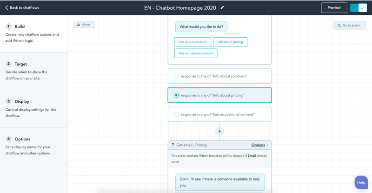Click text "Decide when to show the chatflow"
This screenshot has width=372, height=193.
(x=27, y=75)
